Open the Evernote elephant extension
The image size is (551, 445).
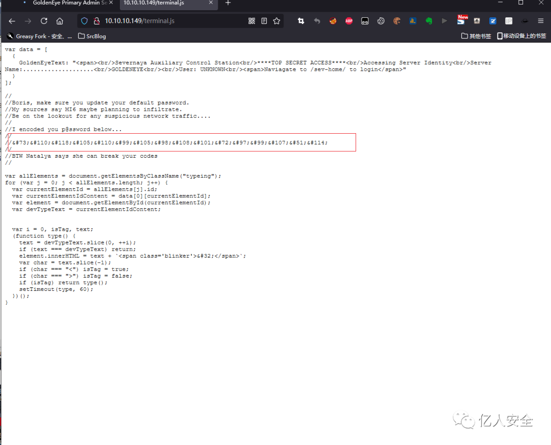tap(429, 21)
